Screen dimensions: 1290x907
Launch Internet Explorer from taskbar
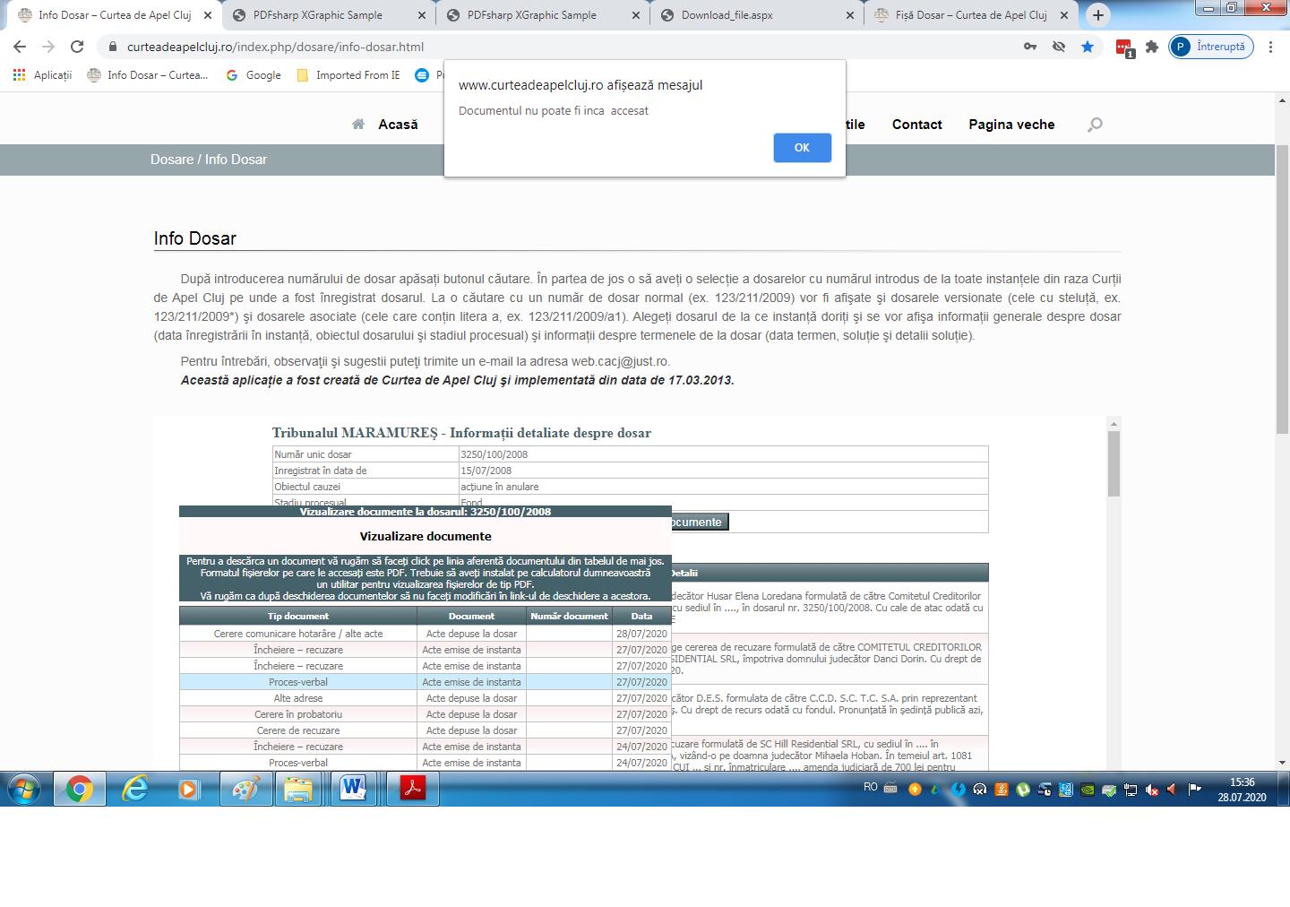[135, 789]
